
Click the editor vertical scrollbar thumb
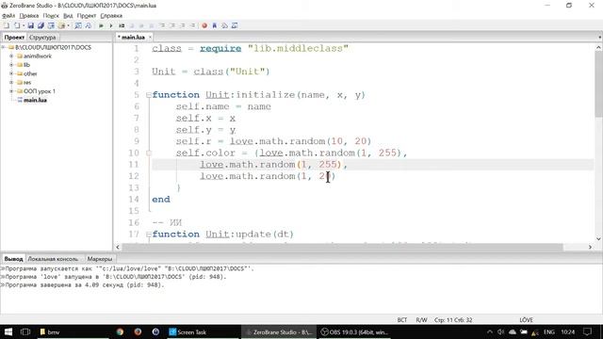pyautogui.click(x=599, y=84)
